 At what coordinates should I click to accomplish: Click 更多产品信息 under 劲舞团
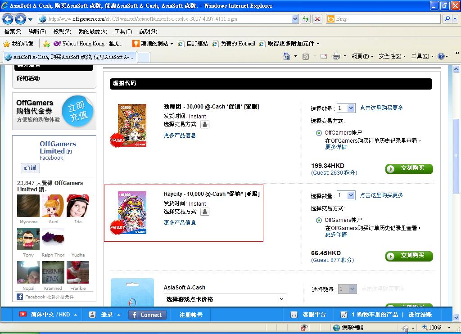click(180, 135)
